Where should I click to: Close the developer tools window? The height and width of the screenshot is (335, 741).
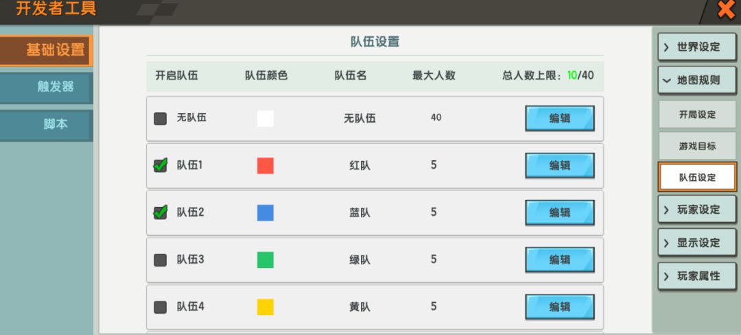(x=726, y=10)
